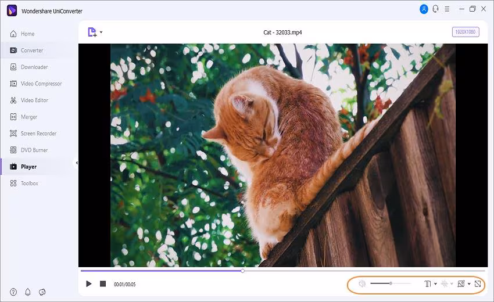
Task: Collapse the left sidebar panel
Action: (x=77, y=163)
